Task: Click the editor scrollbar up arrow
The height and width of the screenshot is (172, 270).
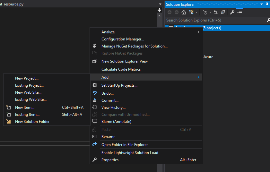Action: coord(160,16)
